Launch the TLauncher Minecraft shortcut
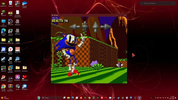 pos(4,13)
